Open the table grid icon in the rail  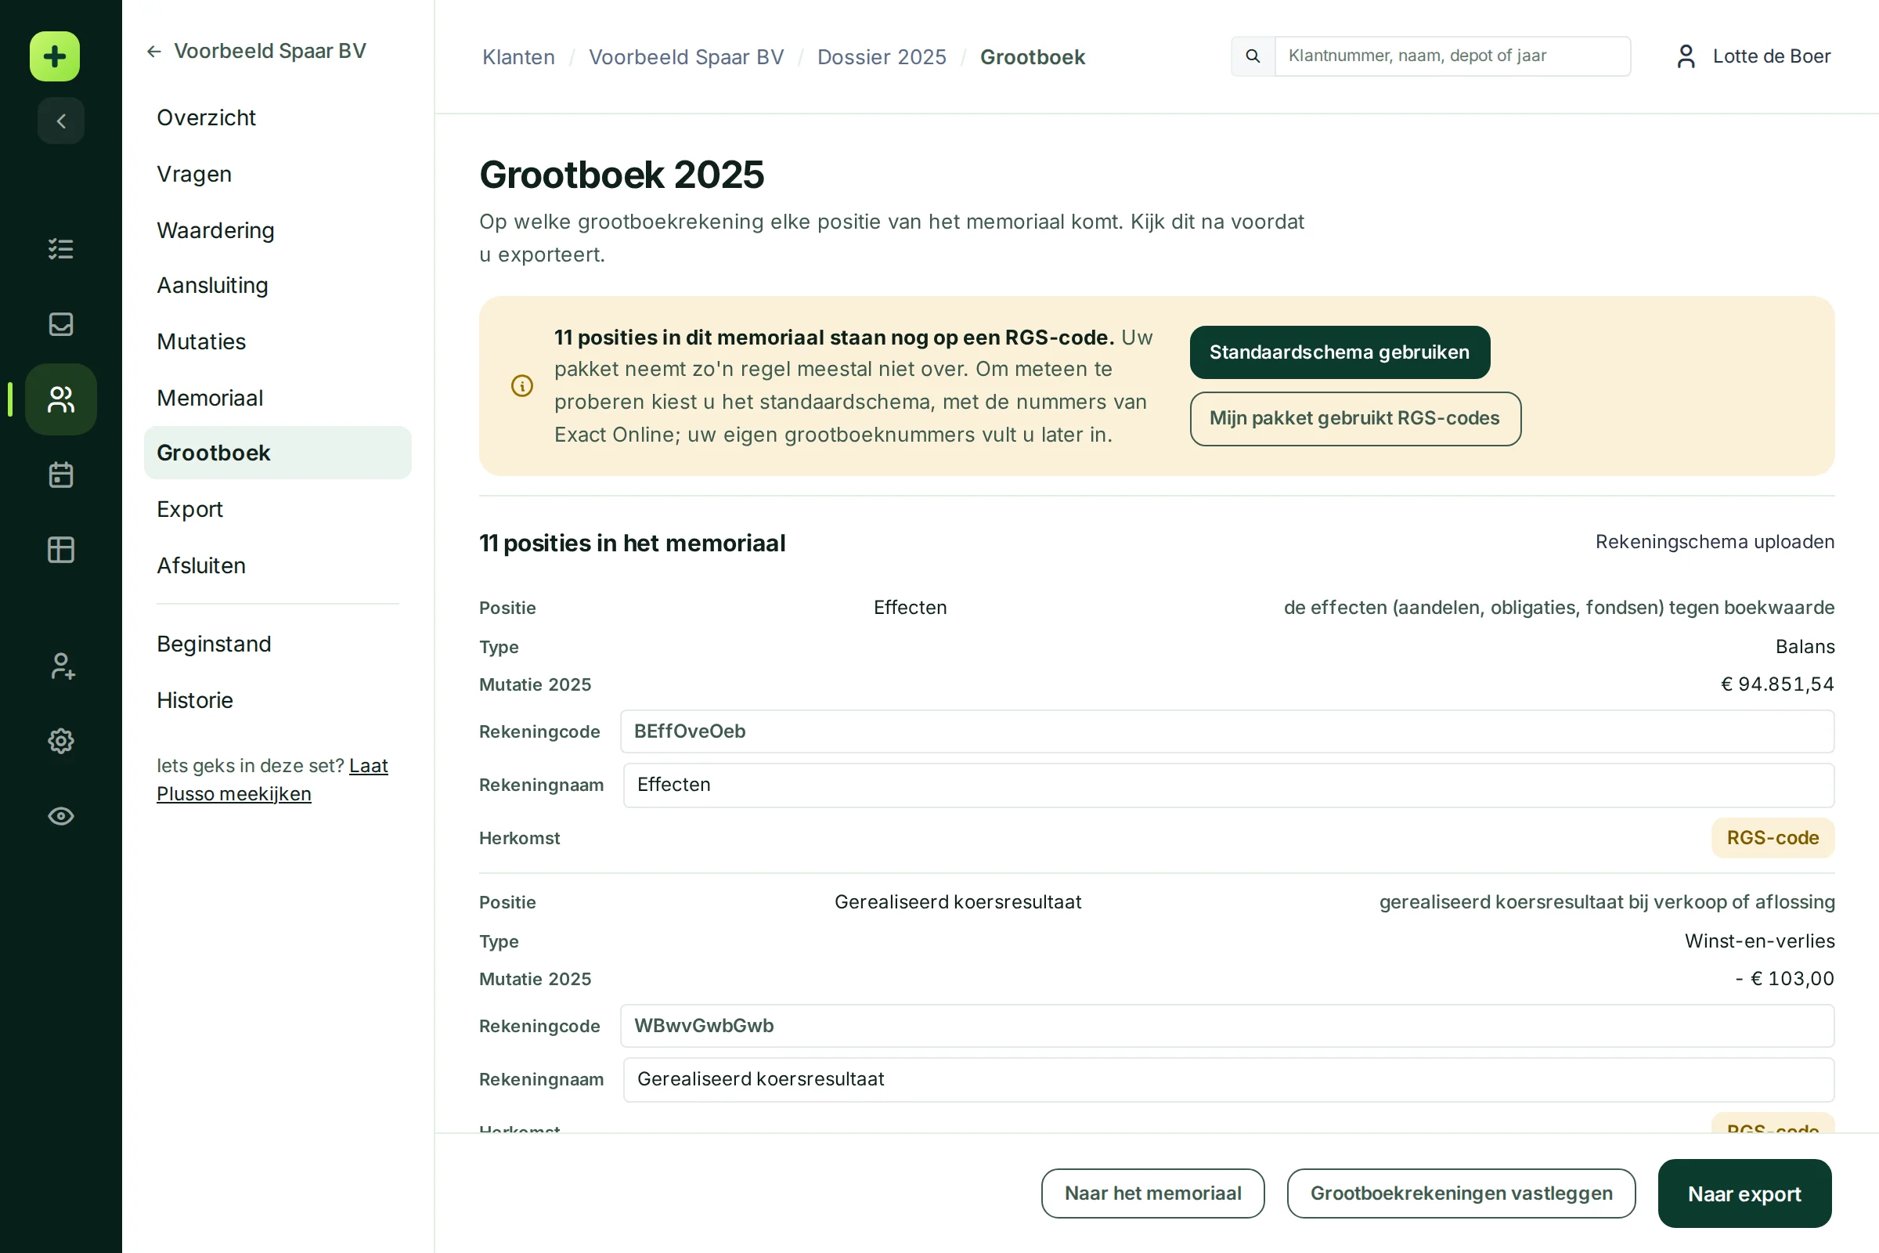pyautogui.click(x=61, y=550)
